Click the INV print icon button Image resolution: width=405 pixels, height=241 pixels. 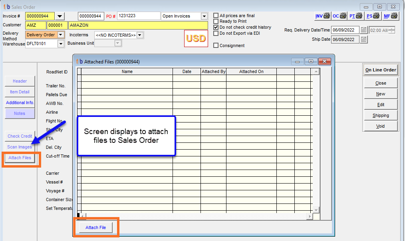point(322,16)
